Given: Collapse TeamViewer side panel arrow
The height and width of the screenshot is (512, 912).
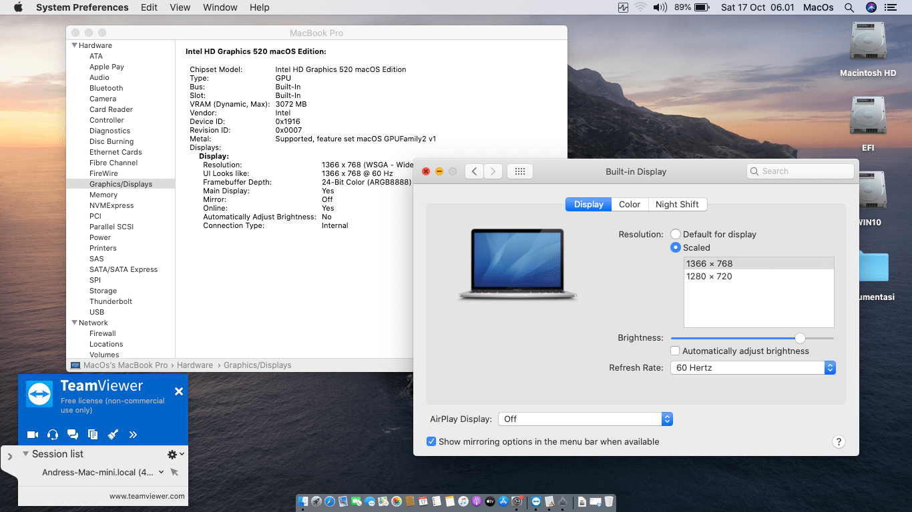Looking at the screenshot, I should tap(9, 457).
